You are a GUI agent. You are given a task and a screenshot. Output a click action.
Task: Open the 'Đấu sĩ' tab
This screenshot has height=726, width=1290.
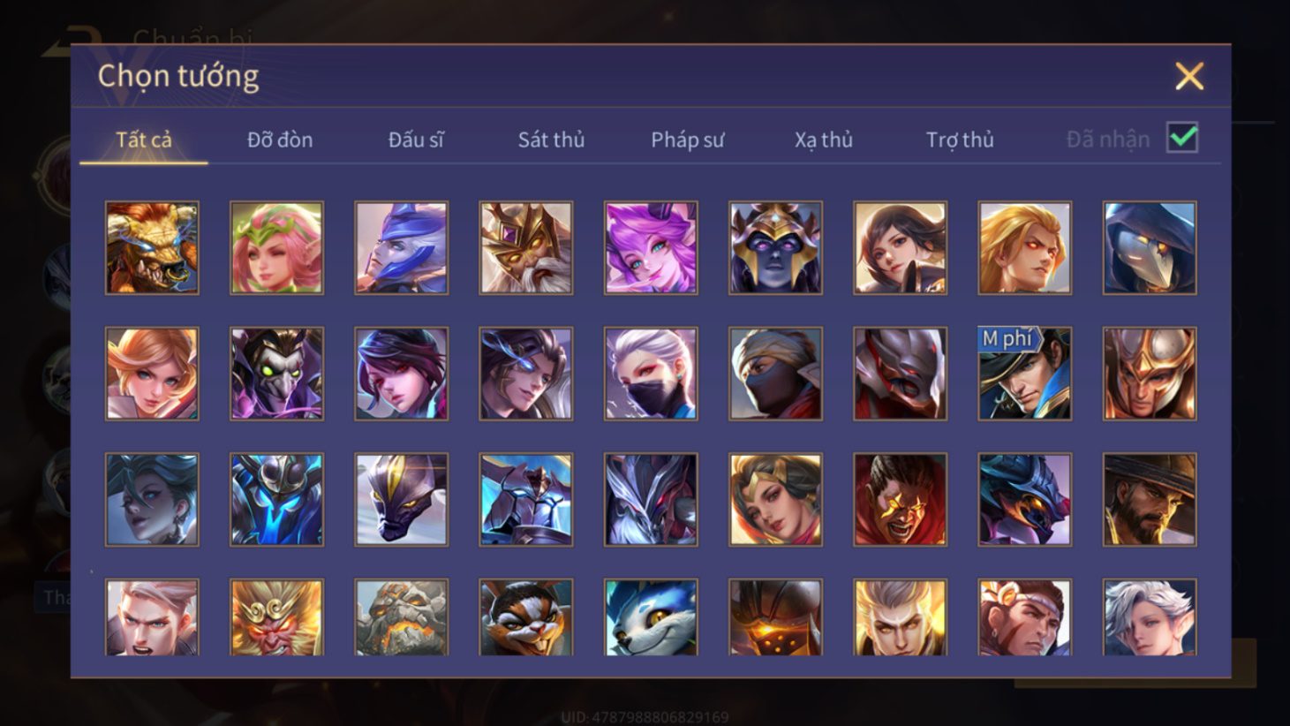tap(416, 140)
